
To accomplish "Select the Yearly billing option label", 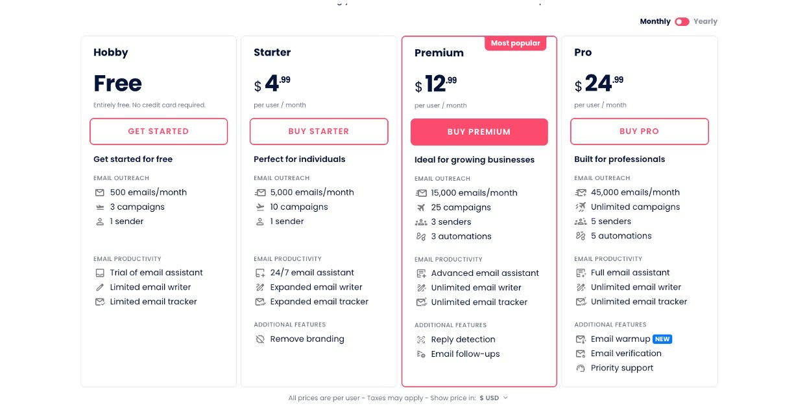I will tap(705, 21).
